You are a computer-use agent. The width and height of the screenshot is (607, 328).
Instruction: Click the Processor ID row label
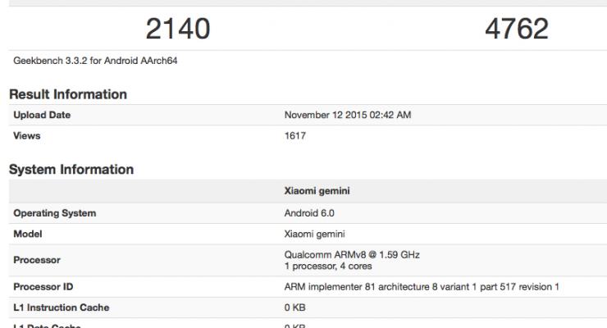[46, 287]
